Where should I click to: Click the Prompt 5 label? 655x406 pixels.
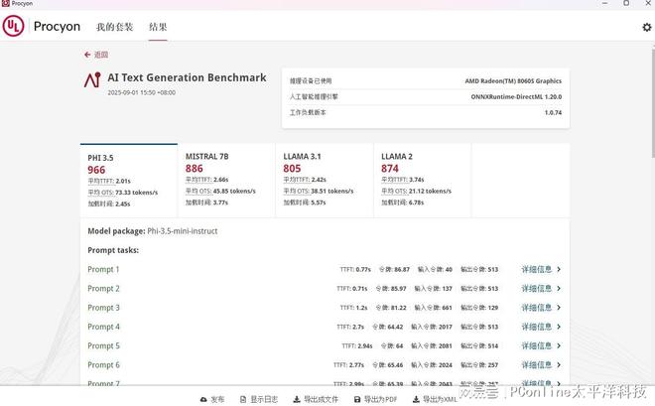pos(103,345)
